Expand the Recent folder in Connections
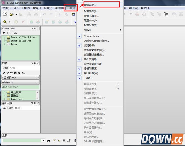 5,44
